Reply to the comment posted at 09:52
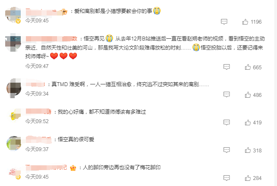This screenshot has height=186, width=277. tap(226, 122)
